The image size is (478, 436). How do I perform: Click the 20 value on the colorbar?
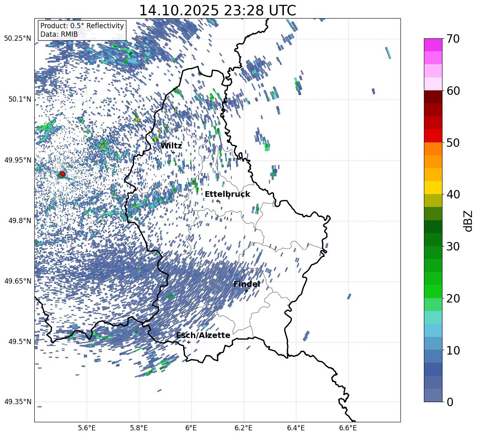click(453, 298)
